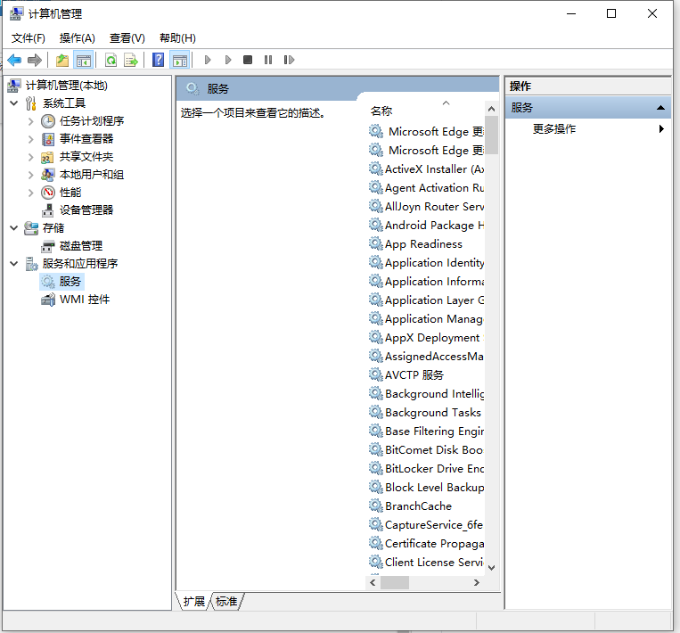This screenshot has height=633, width=680.
Task: Collapse the 系统工具 tree node
Action: pos(14,103)
